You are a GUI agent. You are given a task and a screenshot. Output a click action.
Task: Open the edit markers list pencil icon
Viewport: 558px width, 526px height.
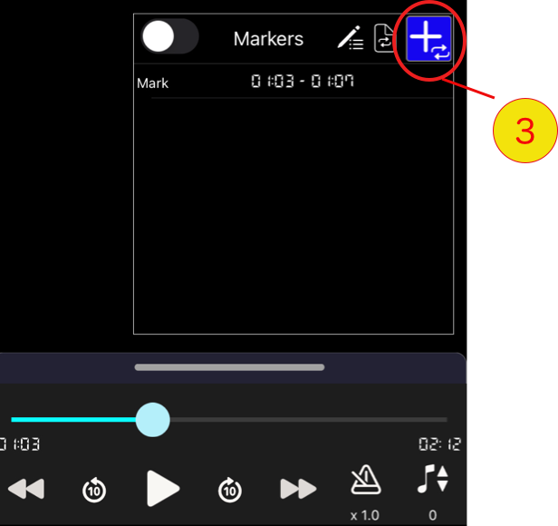pyautogui.click(x=351, y=38)
